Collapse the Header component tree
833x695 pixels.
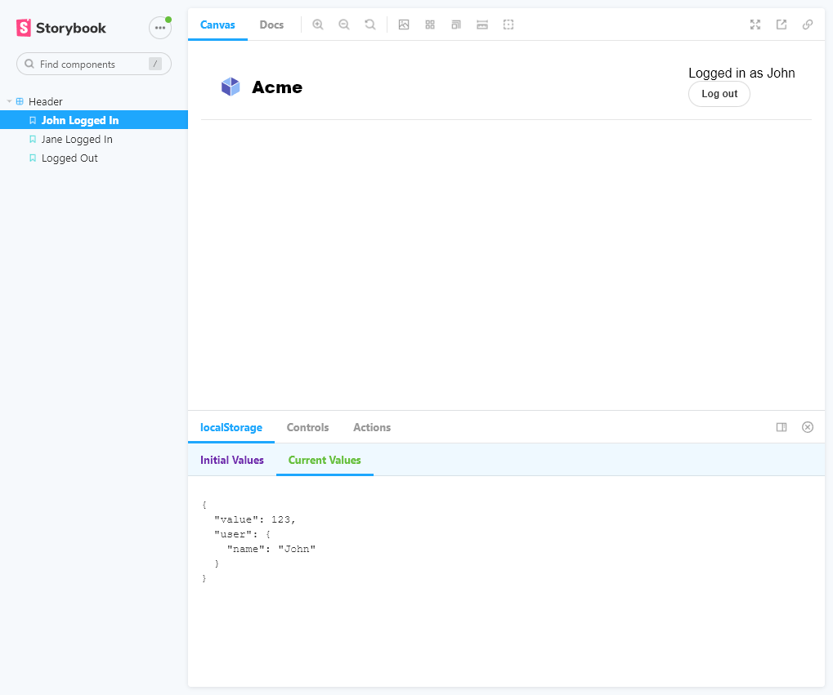[x=9, y=101]
